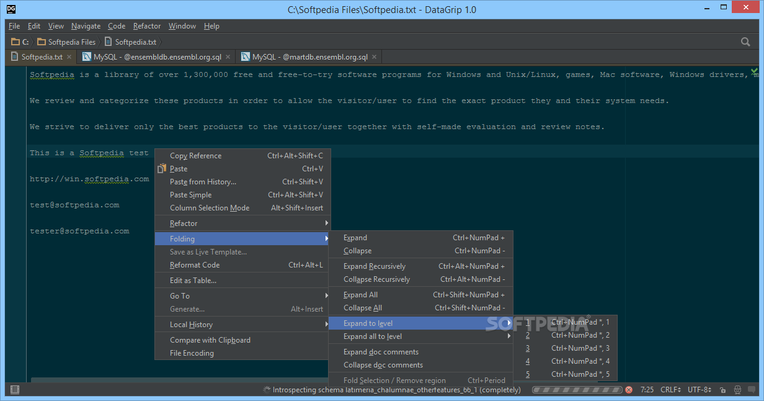
Task: Open Expand all to level submenu
Action: [420, 336]
